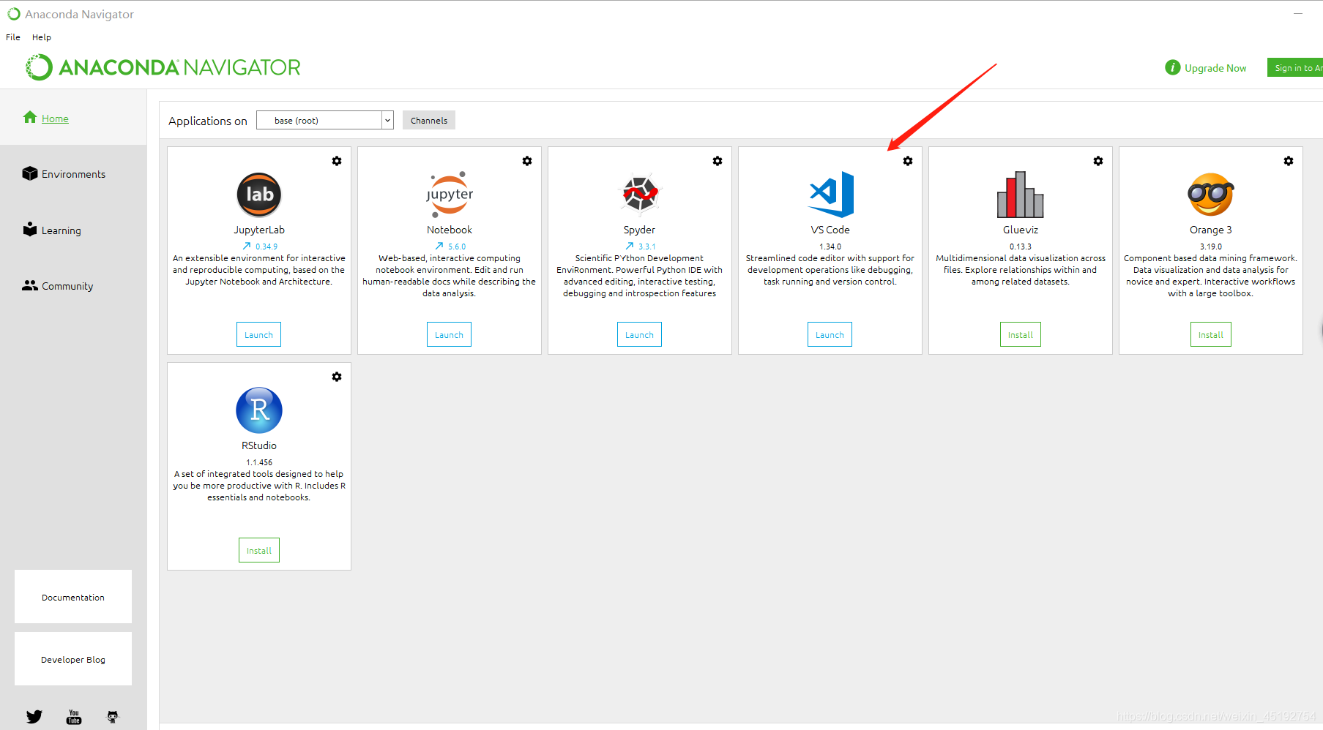Screen dimensions: 1323x730
Task: Click the RStudio application logo
Action: [x=259, y=410]
